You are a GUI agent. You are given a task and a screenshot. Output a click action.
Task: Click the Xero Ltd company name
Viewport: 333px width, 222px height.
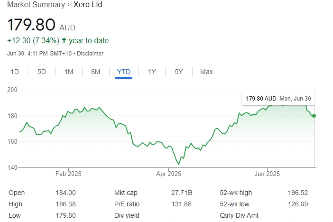click(x=88, y=5)
